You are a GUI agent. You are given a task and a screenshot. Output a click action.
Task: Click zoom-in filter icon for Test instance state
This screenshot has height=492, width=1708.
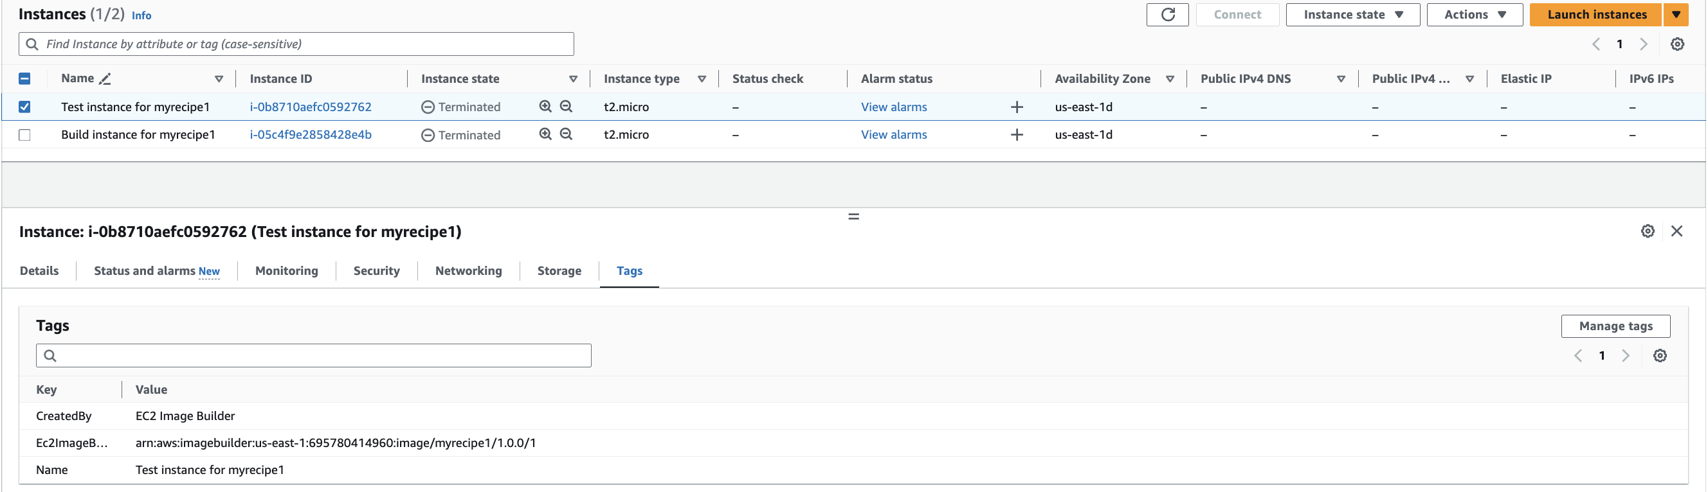(x=545, y=107)
